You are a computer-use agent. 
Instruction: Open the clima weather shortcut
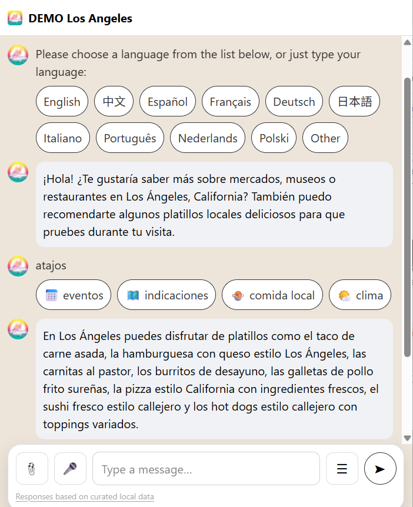(x=360, y=295)
